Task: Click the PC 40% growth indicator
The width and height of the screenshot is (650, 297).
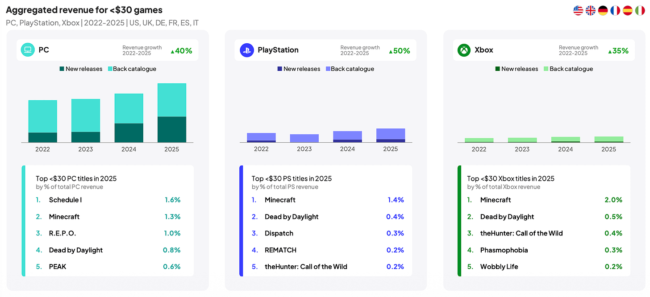Action: coord(181,51)
